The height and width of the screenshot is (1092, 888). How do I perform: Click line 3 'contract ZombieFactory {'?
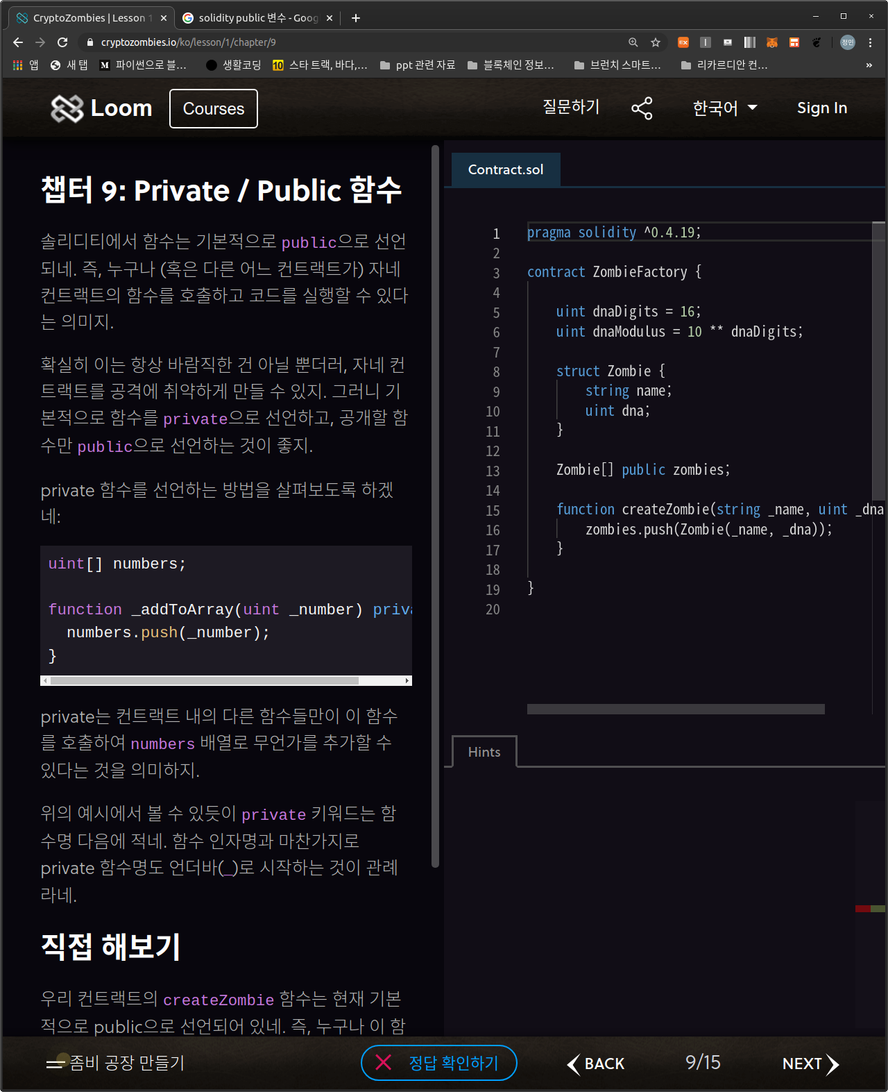(614, 272)
